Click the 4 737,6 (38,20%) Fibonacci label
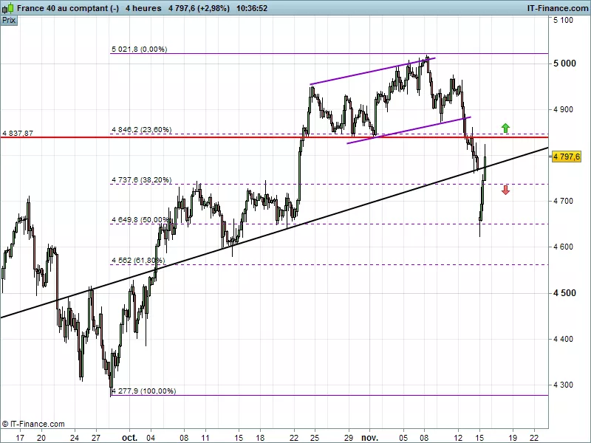Screen dimensions: 591x443 click(x=141, y=180)
